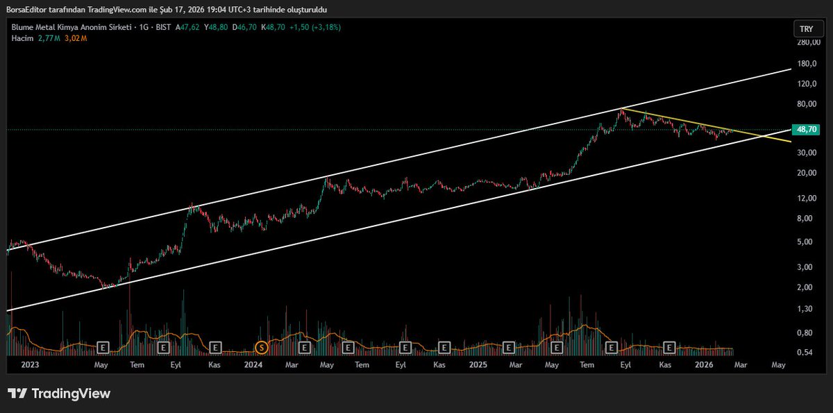The width and height of the screenshot is (833, 413).
Task: Click the volume value 2,77M
Action: [48, 37]
